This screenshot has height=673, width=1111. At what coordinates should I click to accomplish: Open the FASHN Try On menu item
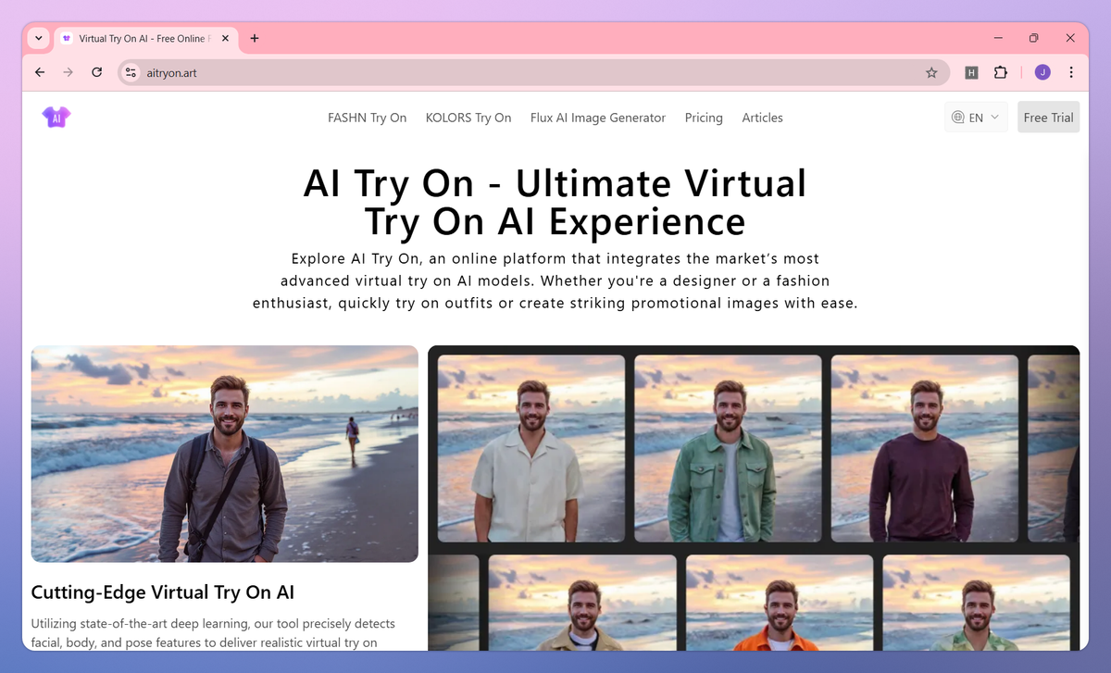(367, 118)
